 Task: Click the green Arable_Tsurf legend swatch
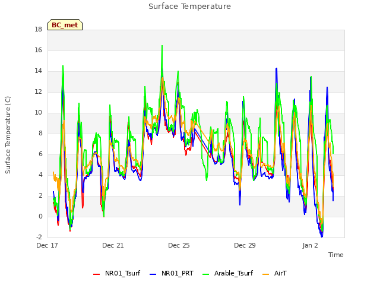[206, 274]
